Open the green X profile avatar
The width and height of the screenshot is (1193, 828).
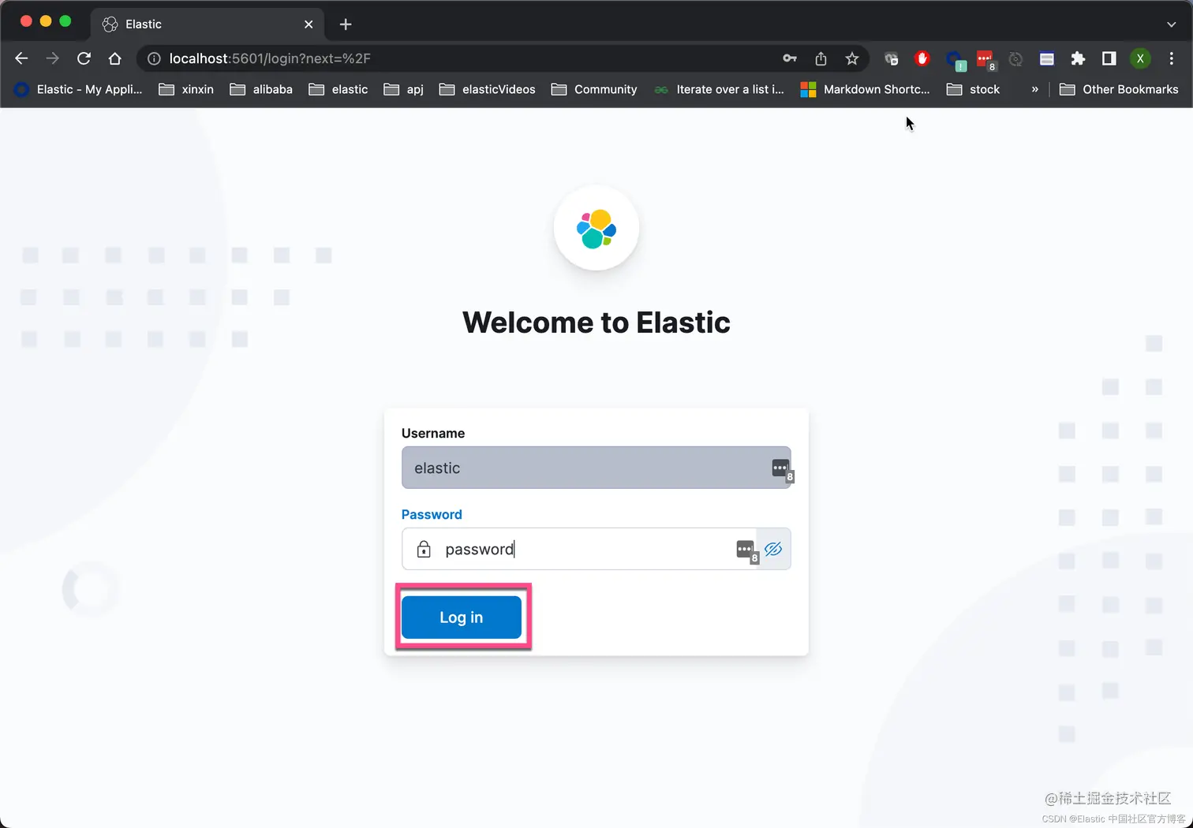tap(1140, 58)
